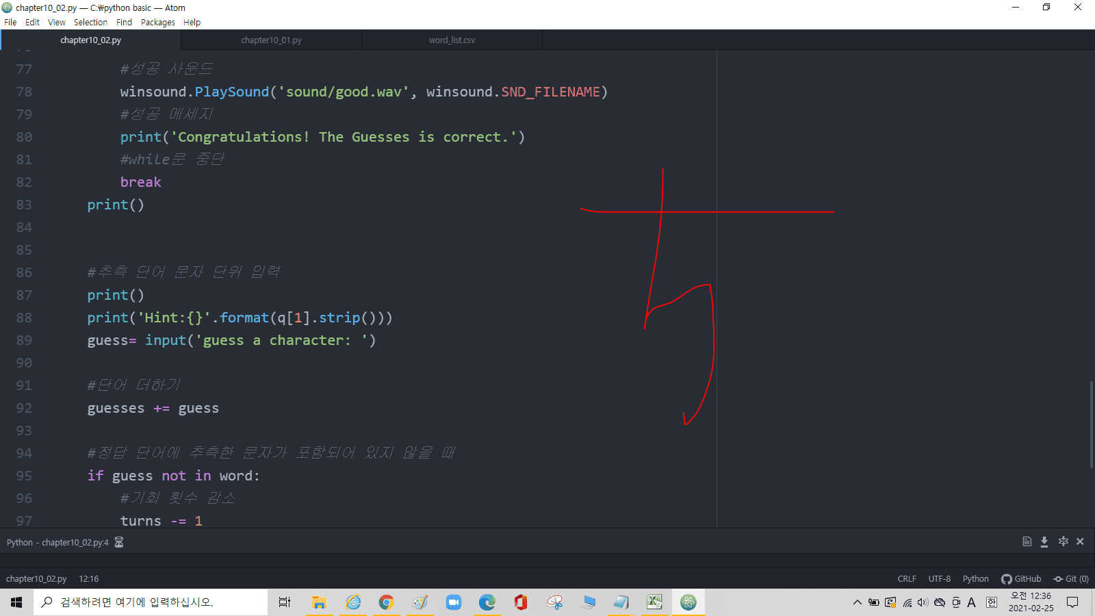Click the battery icon in system tray
Image resolution: width=1095 pixels, height=616 pixels.
[x=874, y=602]
